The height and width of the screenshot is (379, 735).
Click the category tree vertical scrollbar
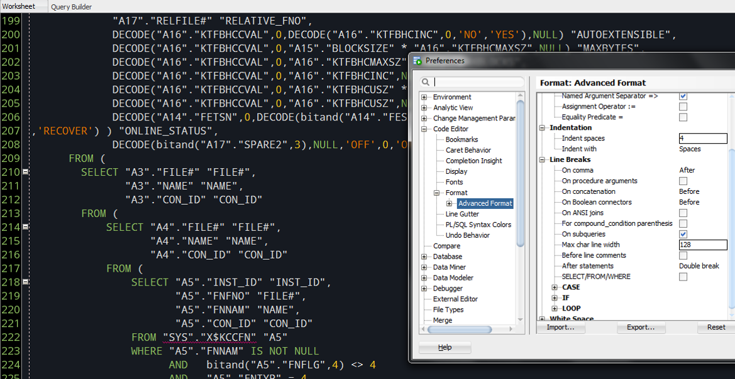click(x=521, y=173)
